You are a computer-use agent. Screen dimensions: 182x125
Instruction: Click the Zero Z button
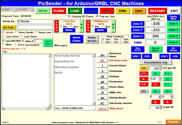click(x=138, y=36)
